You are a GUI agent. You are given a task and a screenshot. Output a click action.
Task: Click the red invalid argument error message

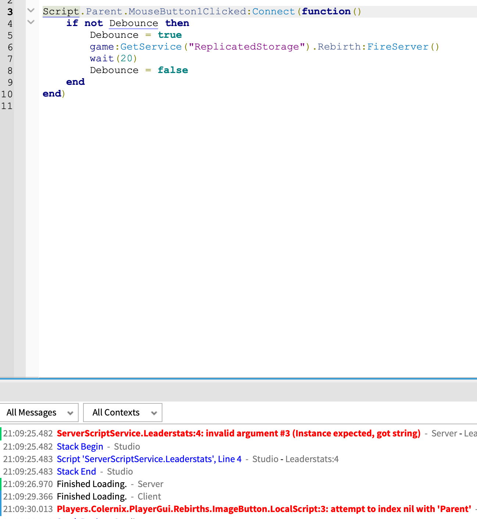click(238, 433)
